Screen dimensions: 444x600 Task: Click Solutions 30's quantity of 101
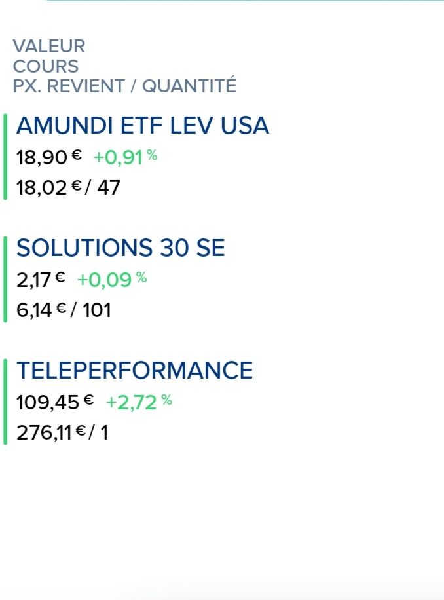[97, 310]
